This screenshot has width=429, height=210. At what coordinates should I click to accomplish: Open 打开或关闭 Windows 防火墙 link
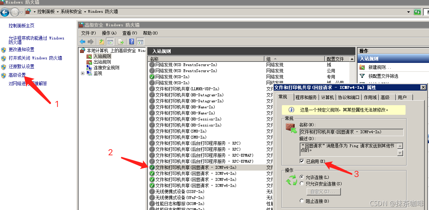click(36, 58)
